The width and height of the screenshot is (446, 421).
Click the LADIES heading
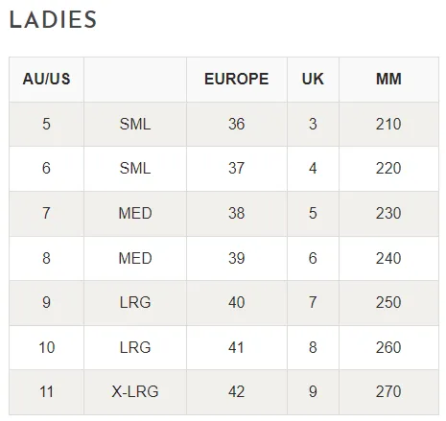click(53, 19)
